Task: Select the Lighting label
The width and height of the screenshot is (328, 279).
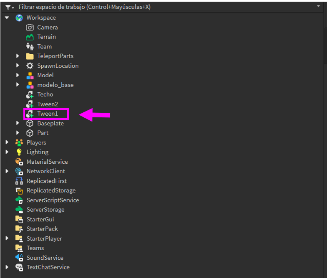Action: tap(38, 152)
